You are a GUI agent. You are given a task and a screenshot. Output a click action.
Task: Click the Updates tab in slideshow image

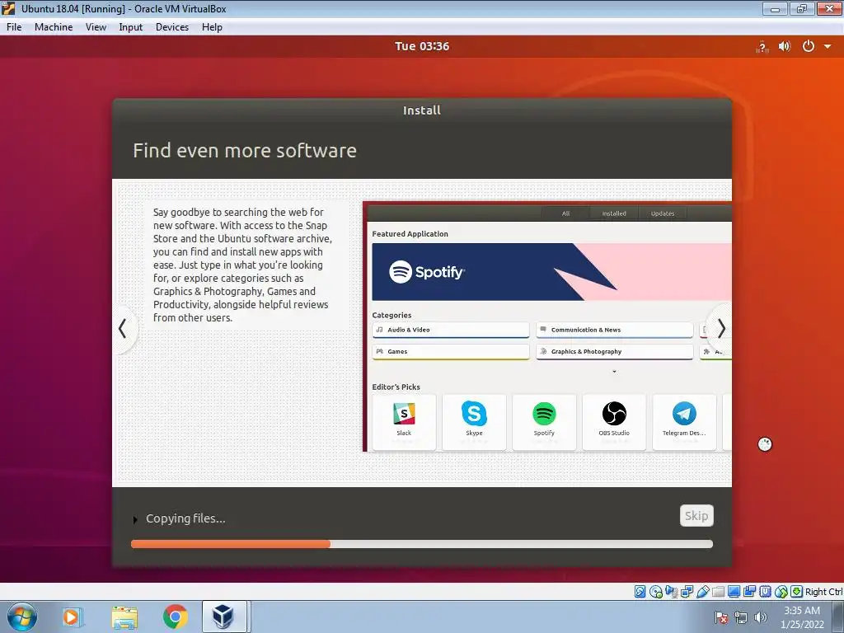[663, 213]
